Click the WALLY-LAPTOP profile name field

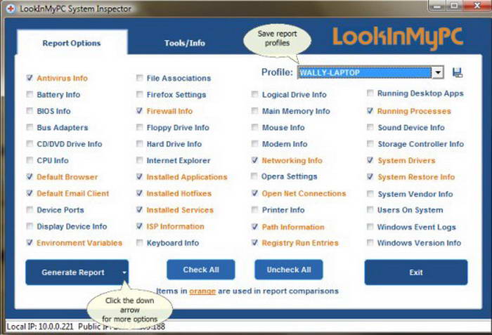click(365, 72)
